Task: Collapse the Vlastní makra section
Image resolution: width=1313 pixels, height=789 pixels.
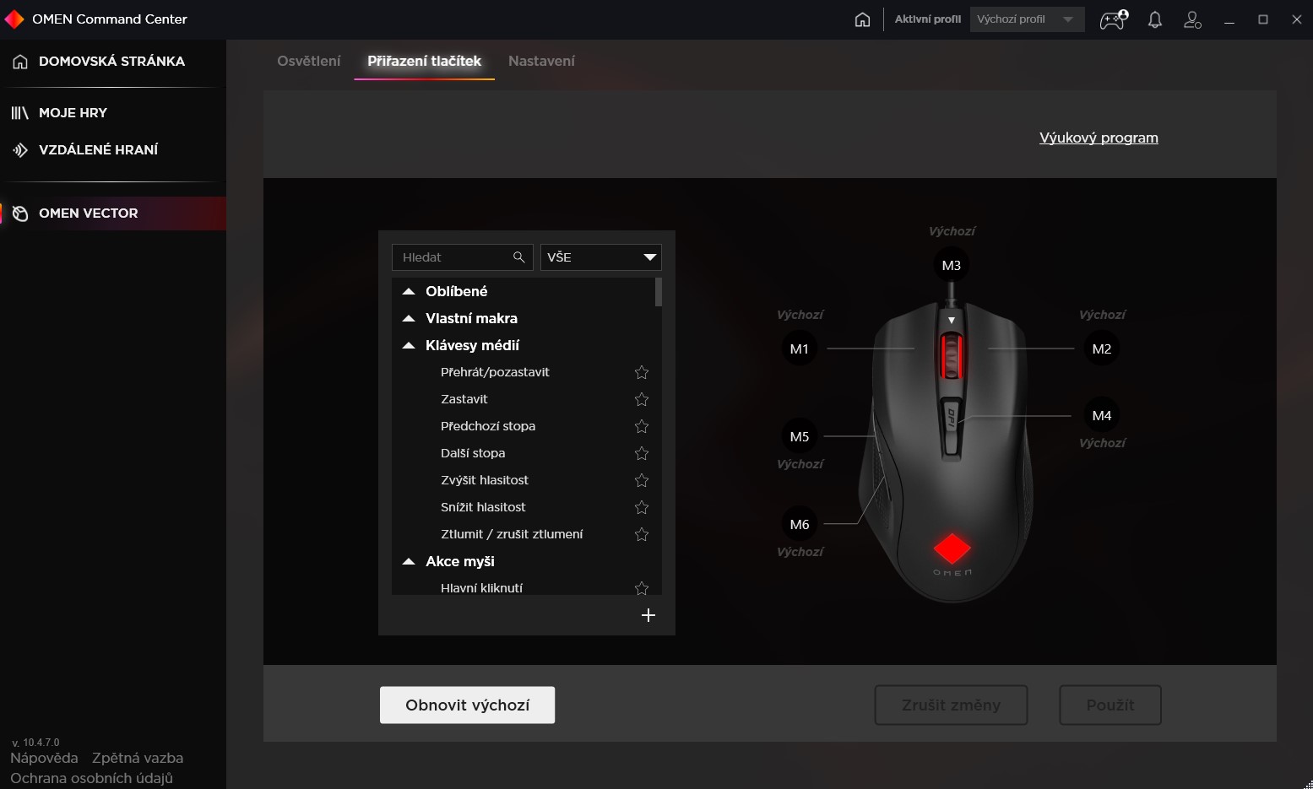Action: 409,318
